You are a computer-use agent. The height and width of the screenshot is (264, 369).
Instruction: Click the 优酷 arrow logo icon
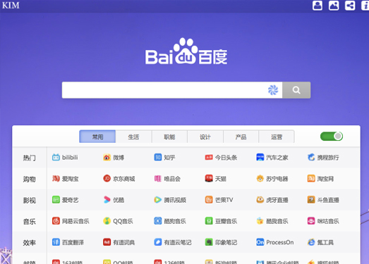(107, 200)
